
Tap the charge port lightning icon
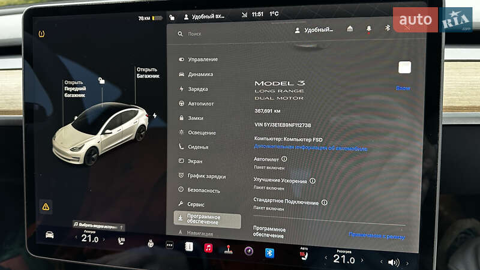(155, 115)
